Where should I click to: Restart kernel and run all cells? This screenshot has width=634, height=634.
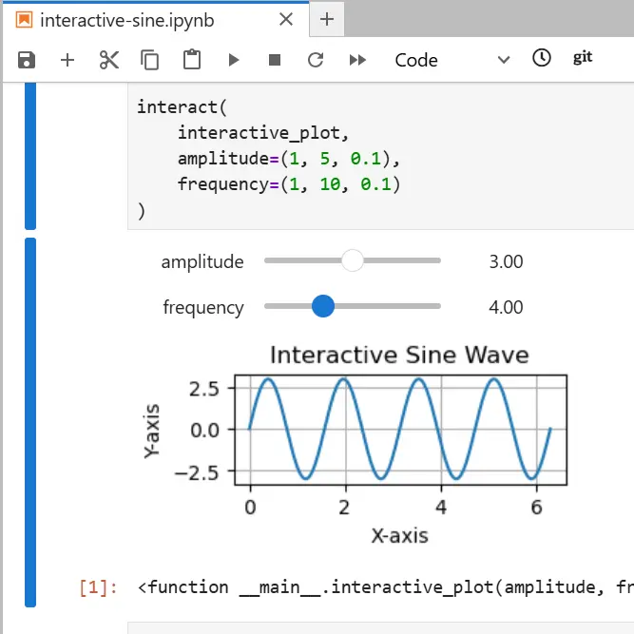tap(357, 60)
